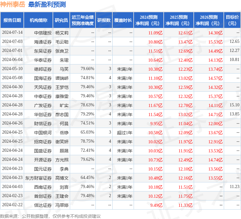Select target price 13.85
The height and width of the screenshot is (219, 241).
(234, 114)
